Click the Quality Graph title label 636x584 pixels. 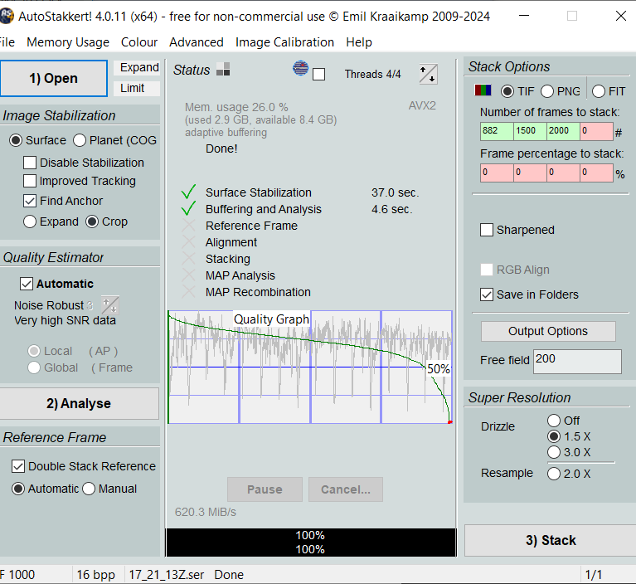click(x=271, y=319)
